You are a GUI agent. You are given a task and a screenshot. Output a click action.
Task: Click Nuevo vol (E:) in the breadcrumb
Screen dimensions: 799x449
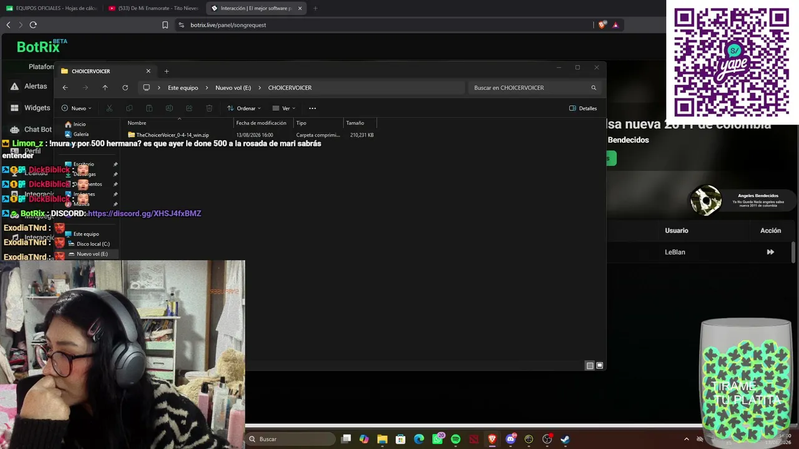[233, 88]
